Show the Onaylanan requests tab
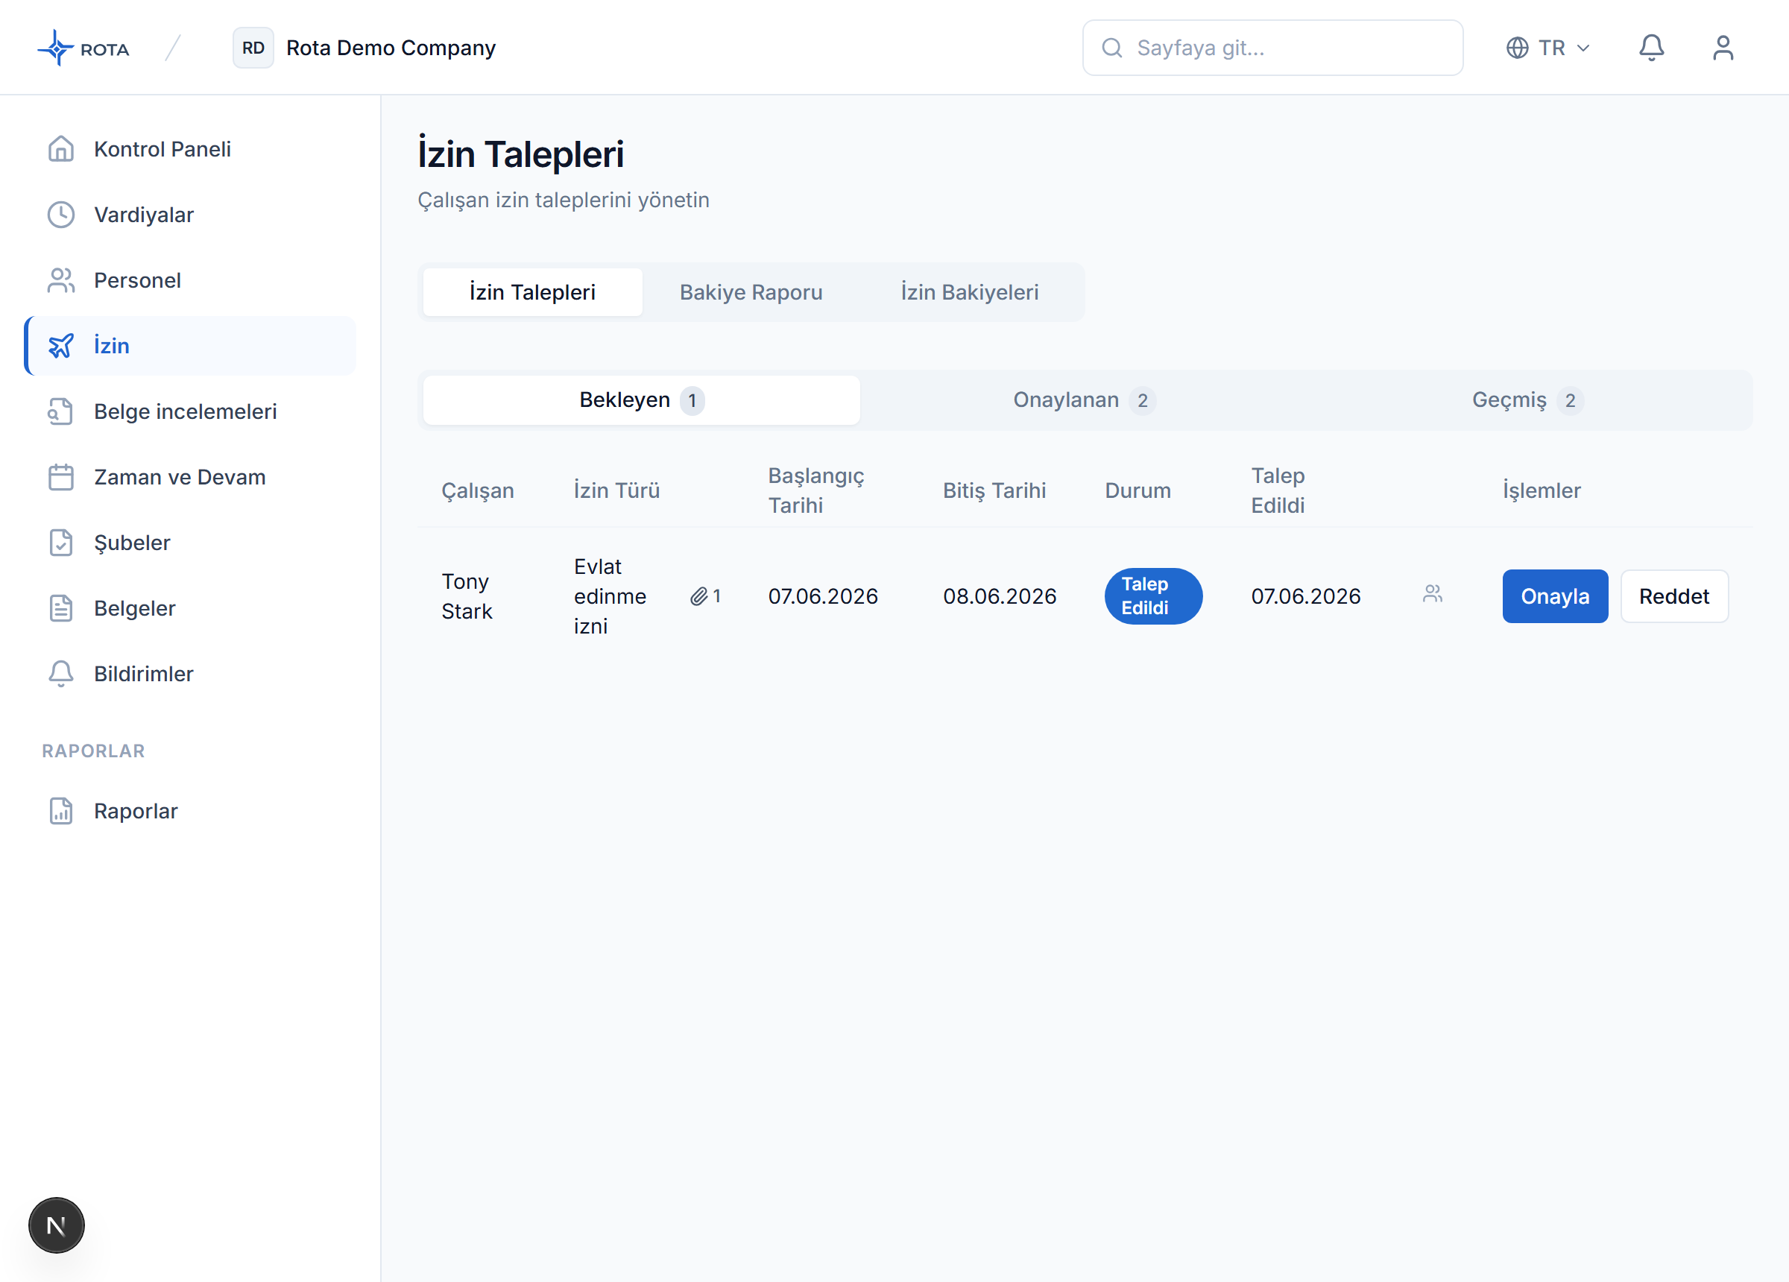 (x=1084, y=400)
